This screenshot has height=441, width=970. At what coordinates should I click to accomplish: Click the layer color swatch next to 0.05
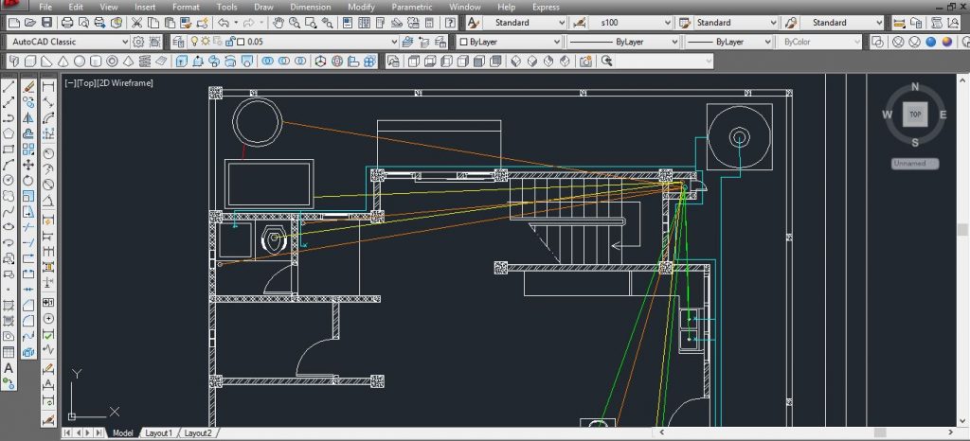242,42
